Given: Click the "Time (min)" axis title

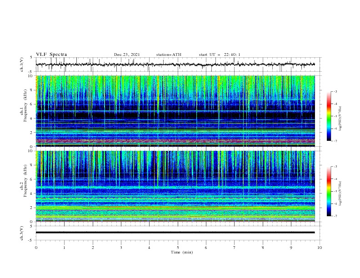Looking at the screenshot, I should tap(182, 252).
